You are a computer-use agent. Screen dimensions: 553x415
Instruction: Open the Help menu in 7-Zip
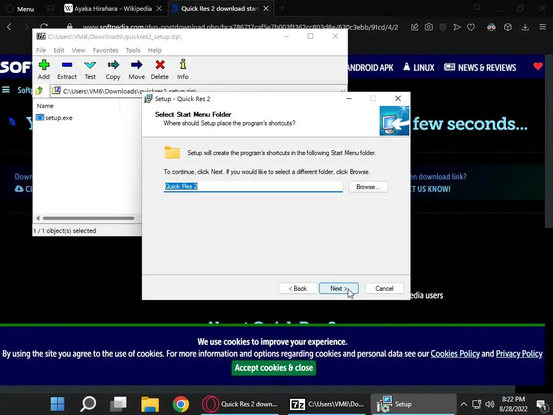[x=154, y=50]
